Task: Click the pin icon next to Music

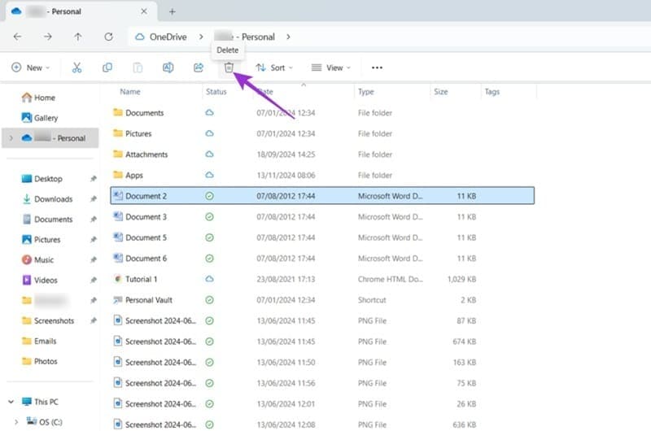Action: tap(94, 259)
